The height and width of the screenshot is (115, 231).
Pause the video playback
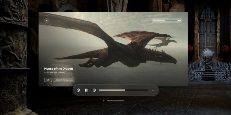[86, 90]
